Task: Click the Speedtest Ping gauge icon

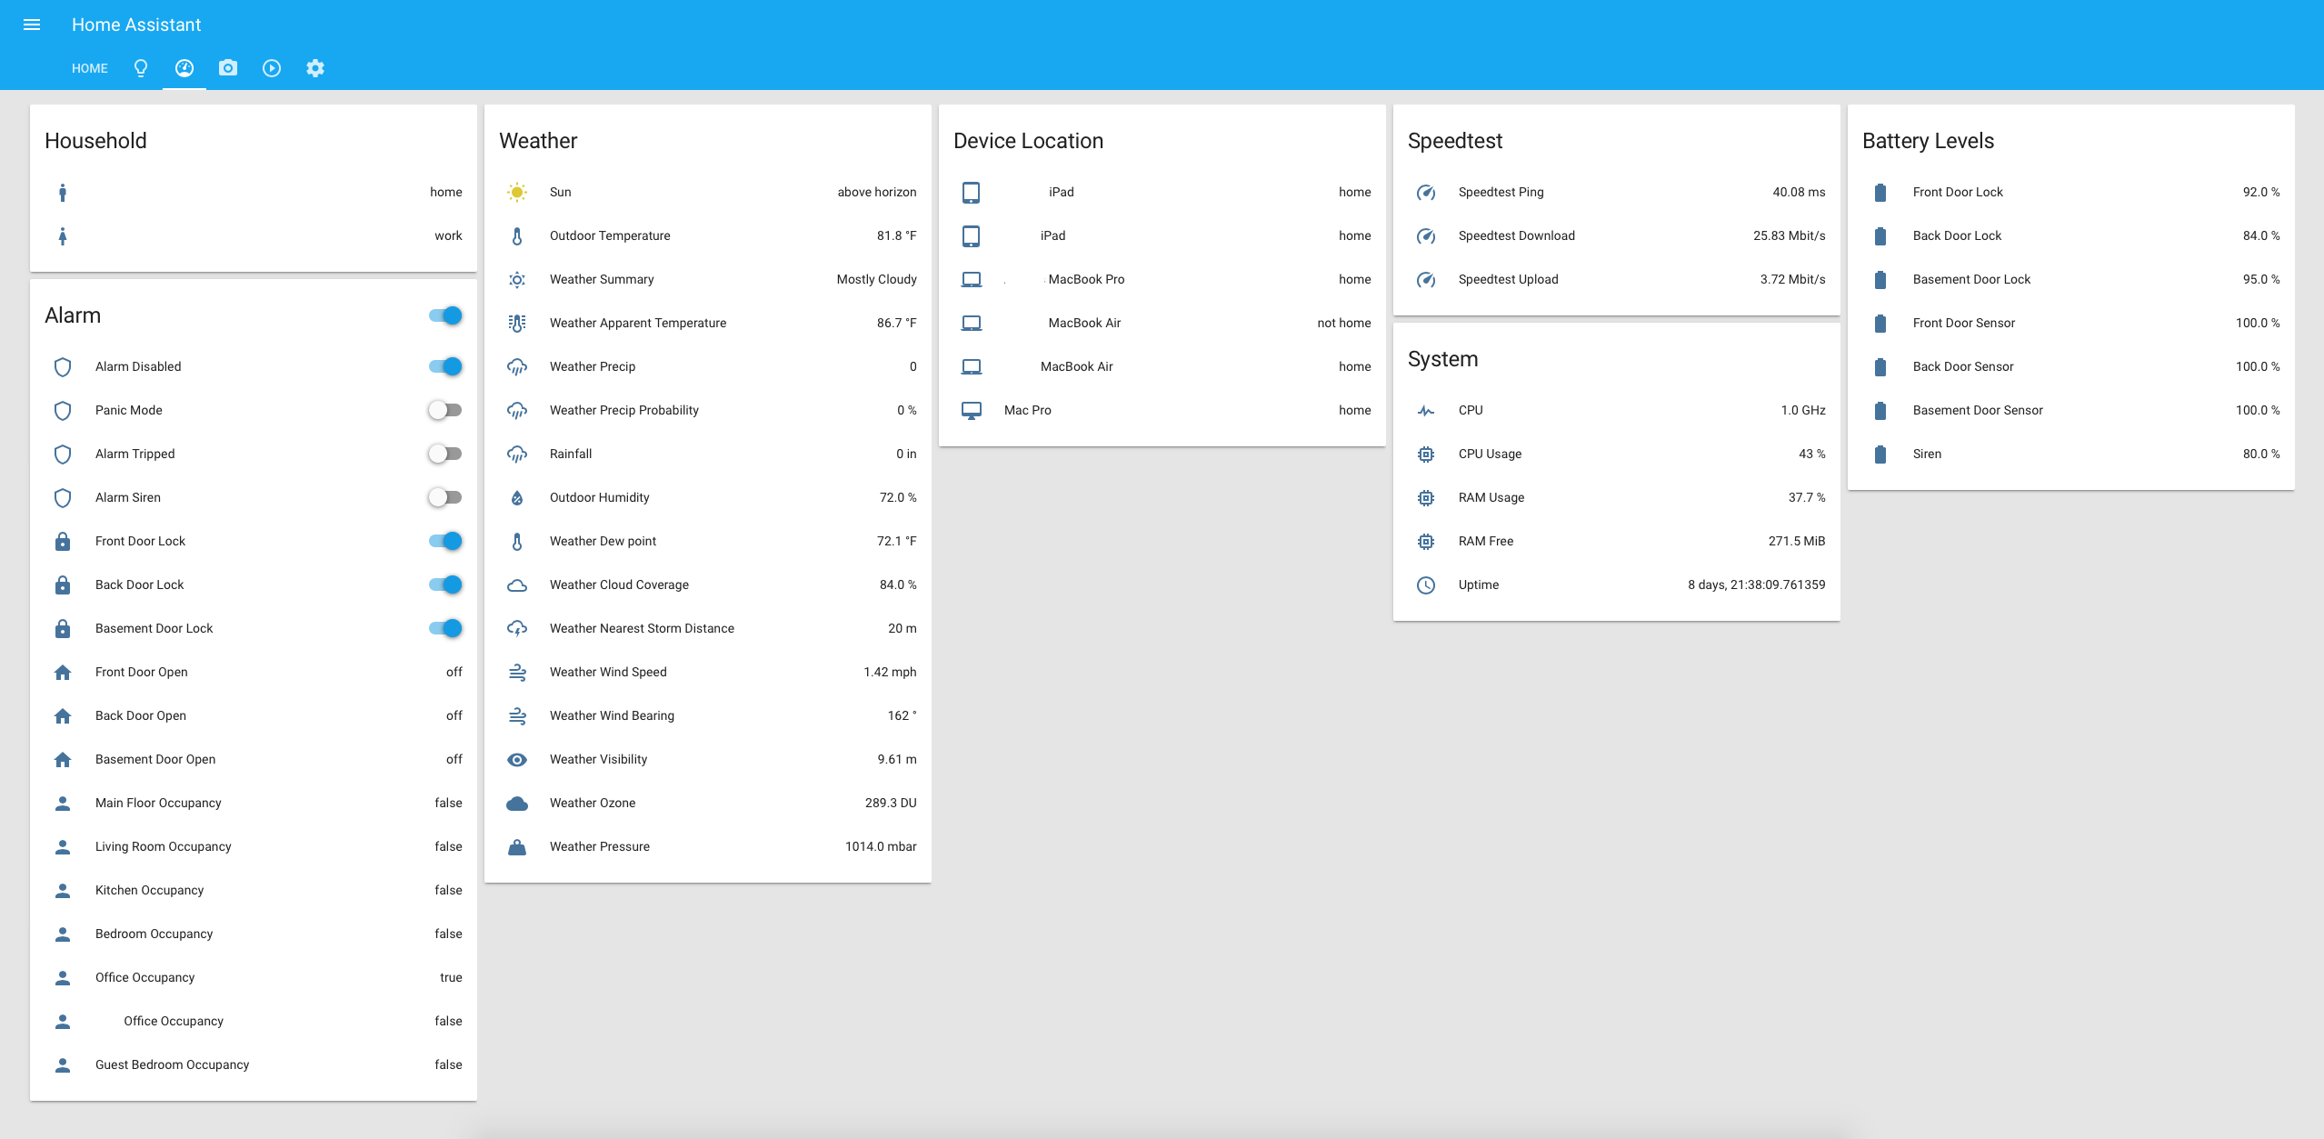Action: pyautogui.click(x=1426, y=192)
